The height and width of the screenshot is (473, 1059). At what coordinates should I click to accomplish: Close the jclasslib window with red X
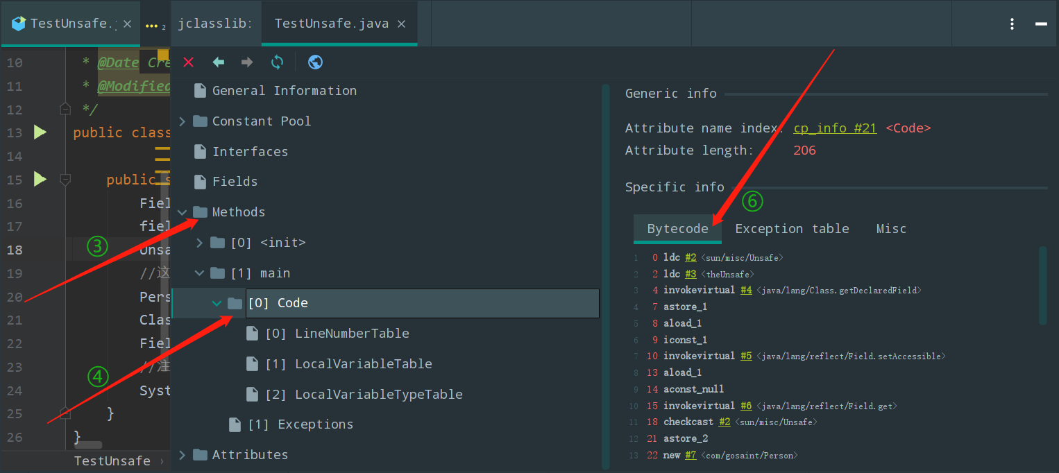pos(188,62)
